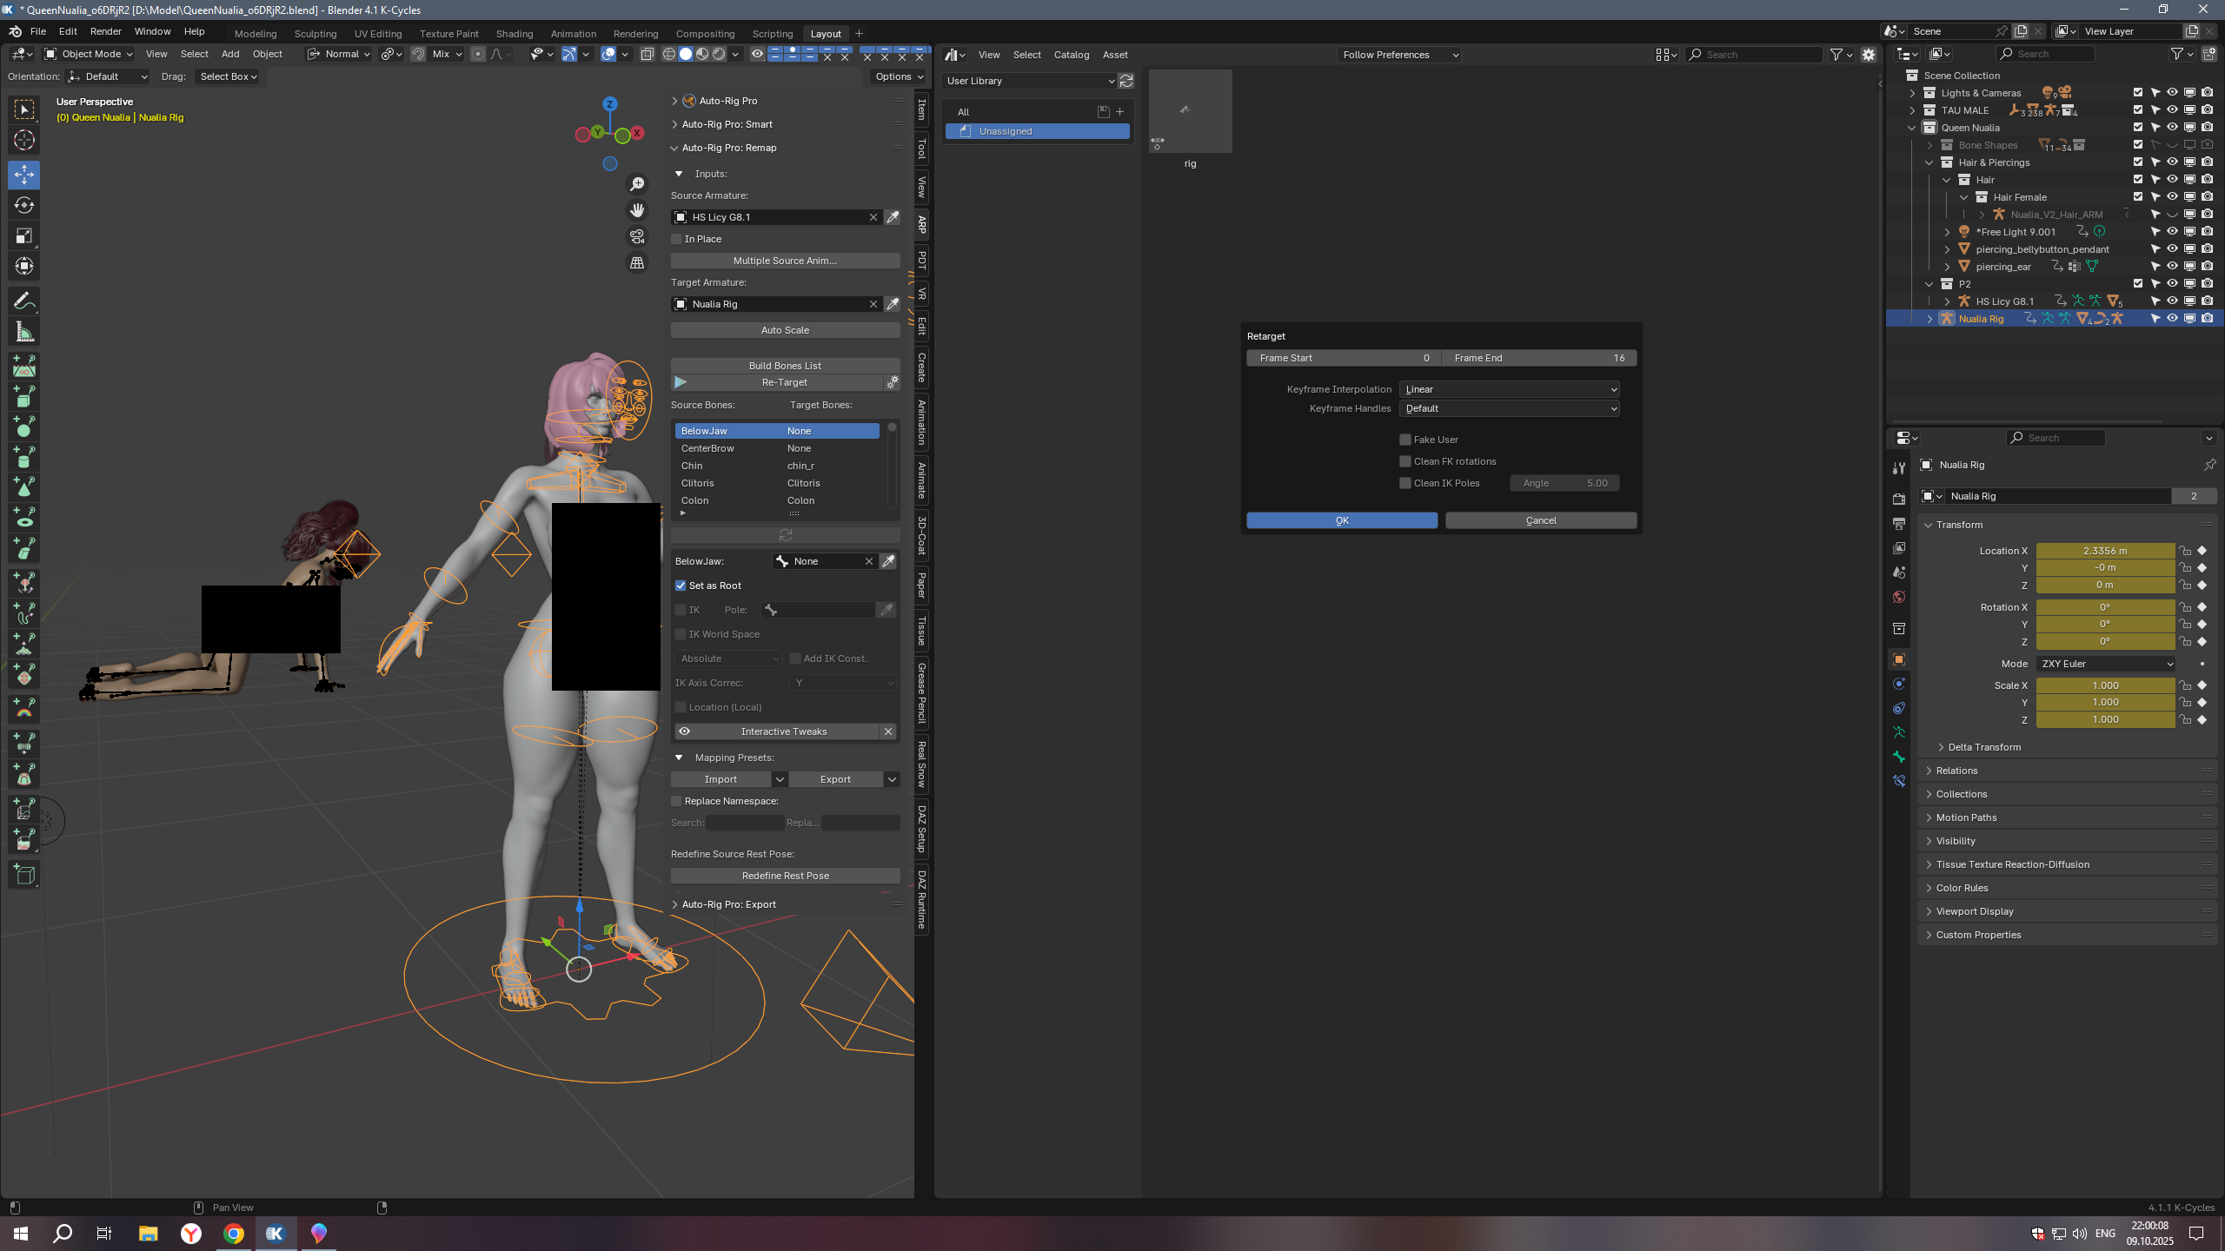
Task: Activate the Scale tool
Action: (x=24, y=235)
